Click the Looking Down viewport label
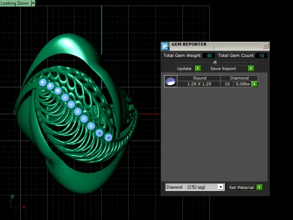The height and width of the screenshot is (220, 293). (15, 3)
